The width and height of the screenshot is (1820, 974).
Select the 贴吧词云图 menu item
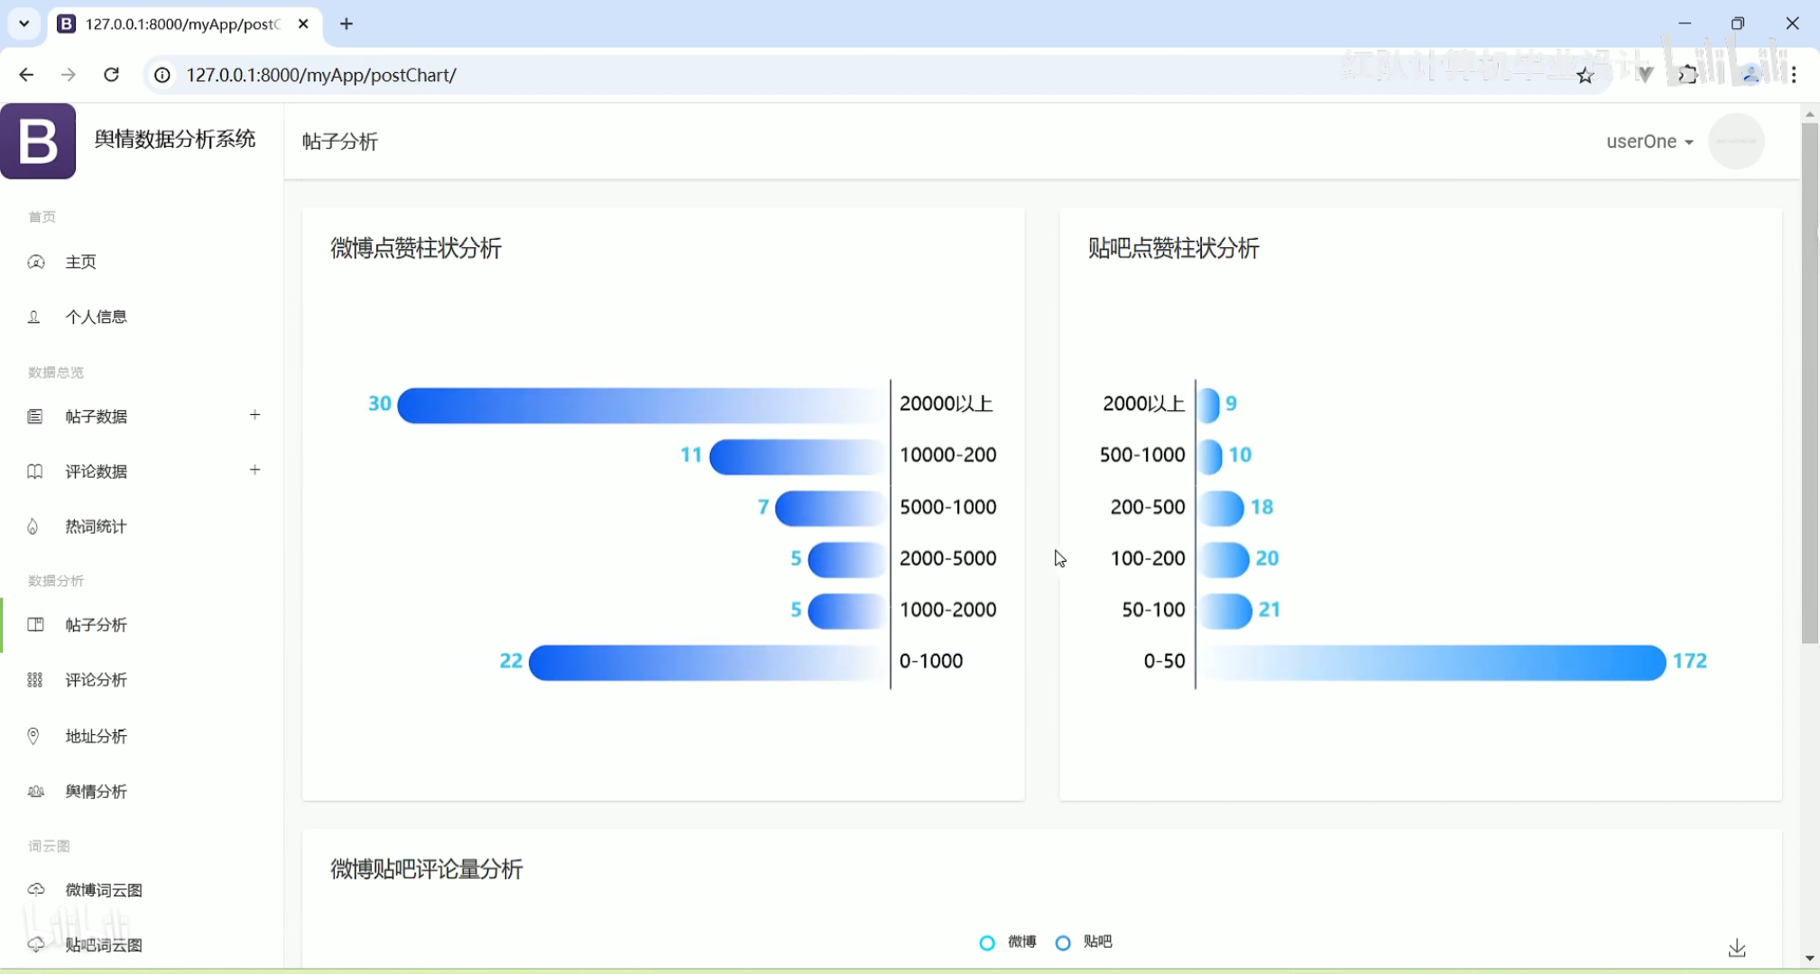103,945
